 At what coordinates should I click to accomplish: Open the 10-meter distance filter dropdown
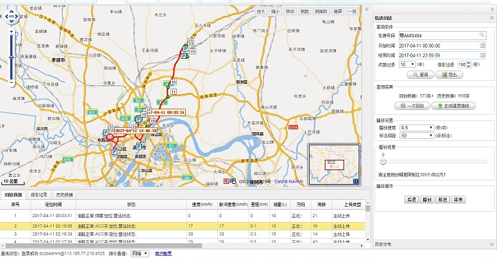tap(407, 64)
